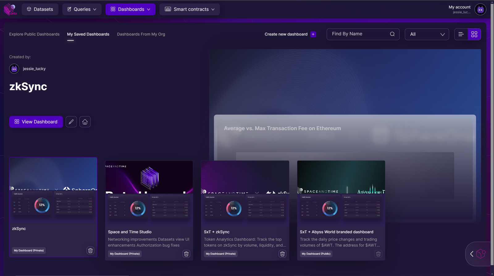Click the Space and Time Studio title

pyautogui.click(x=130, y=232)
